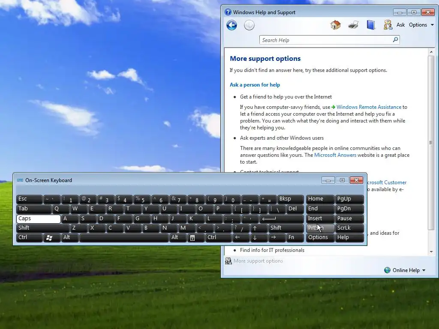This screenshot has width=439, height=329.
Task: Click the up arrow key
Action: [x=259, y=228]
